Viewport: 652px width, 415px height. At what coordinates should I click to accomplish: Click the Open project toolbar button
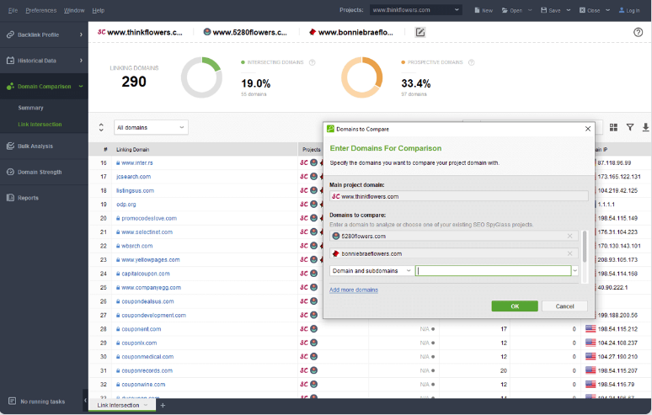point(512,10)
